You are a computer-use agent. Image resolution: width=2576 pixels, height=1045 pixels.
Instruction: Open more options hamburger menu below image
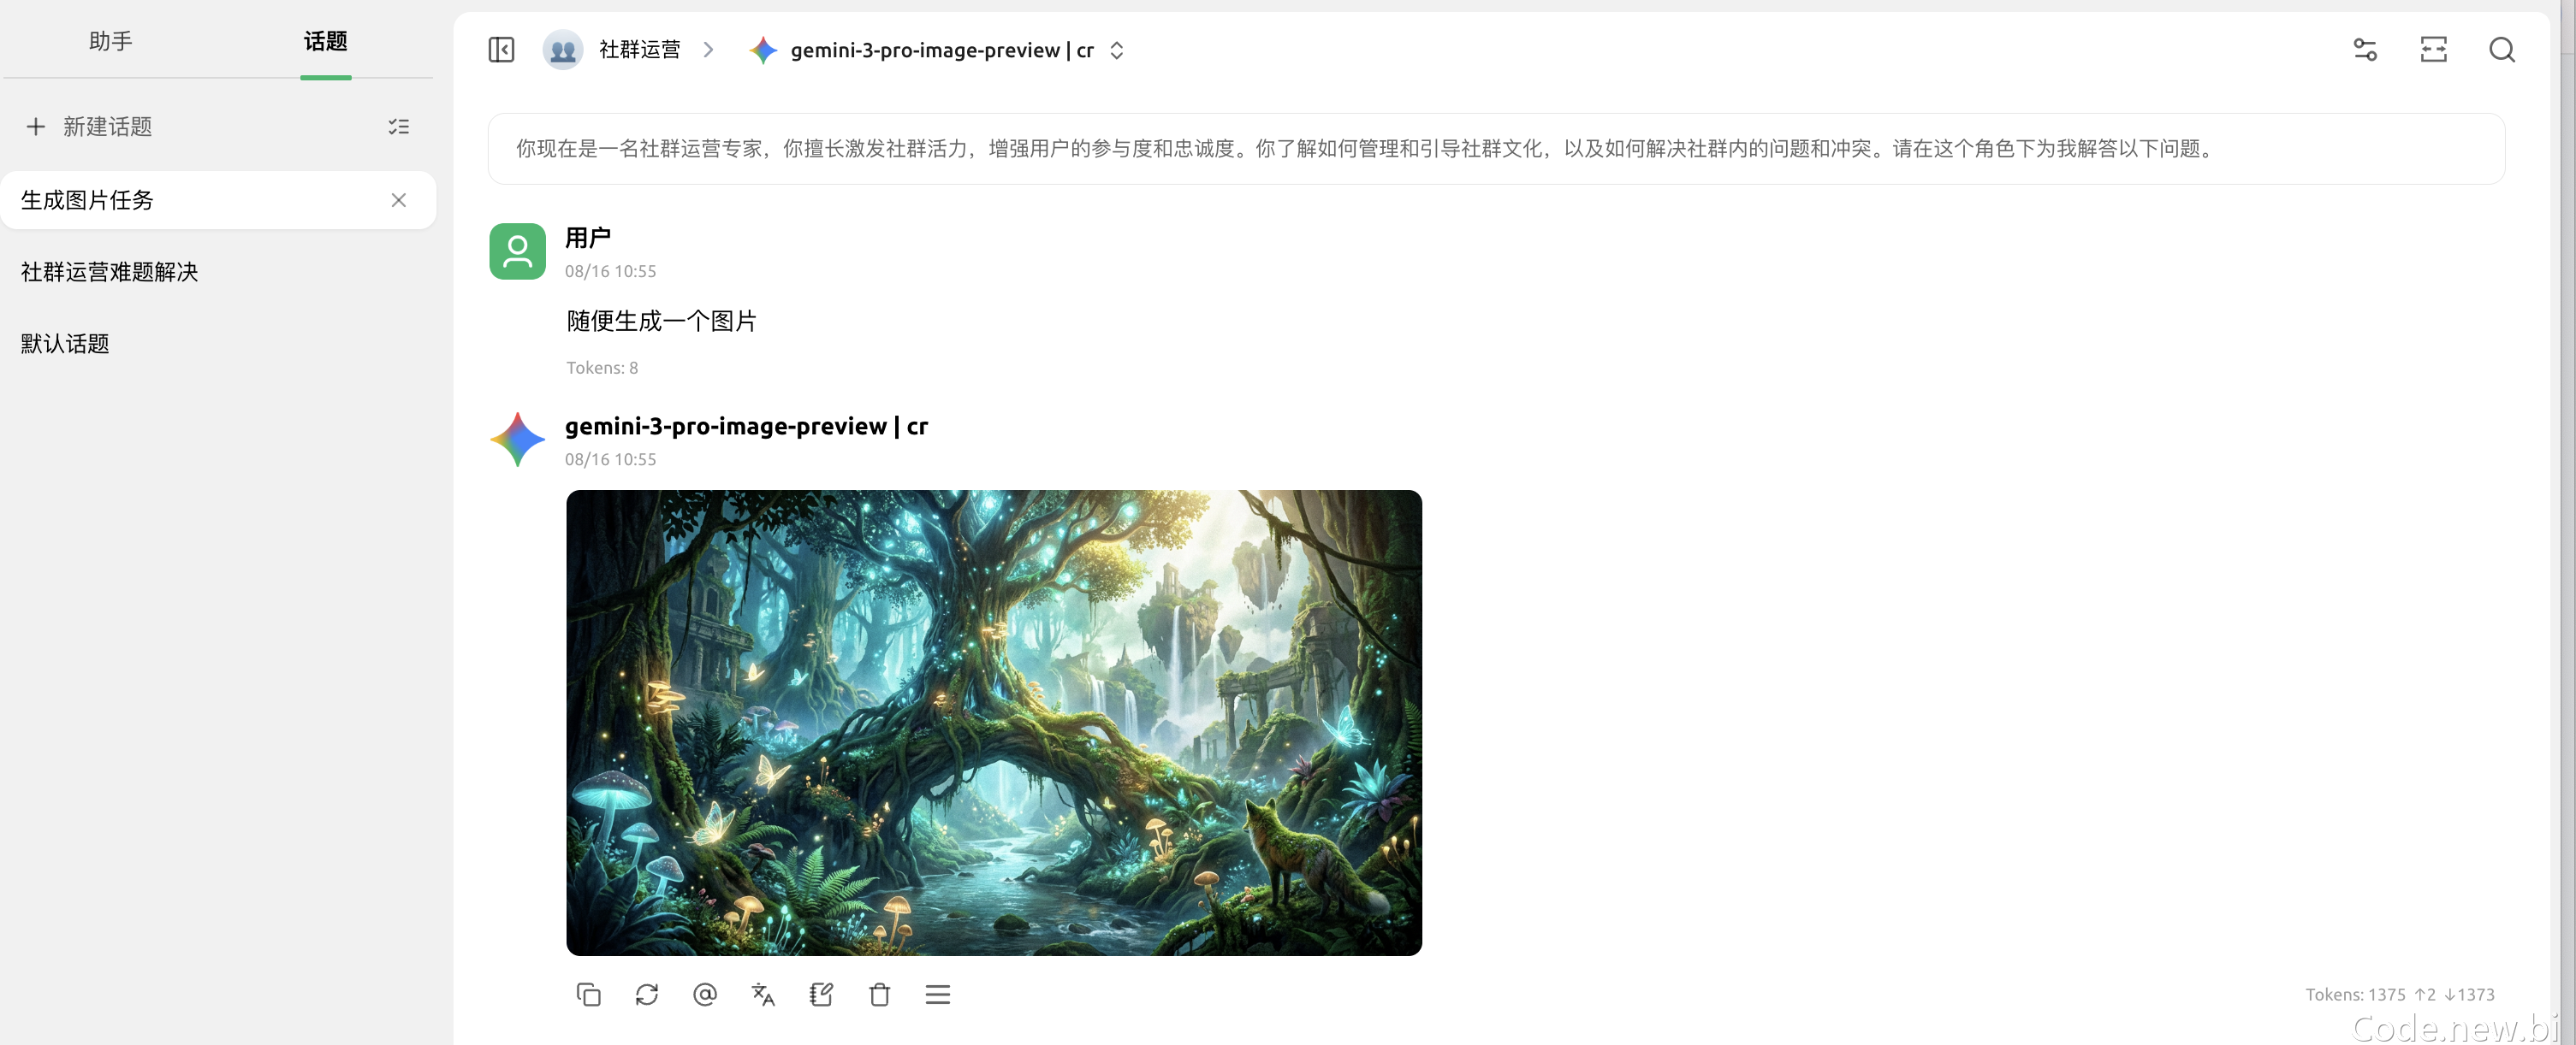tap(937, 994)
